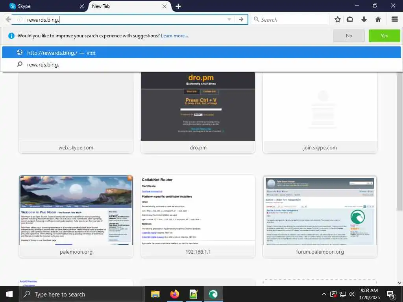This screenshot has height=302, width=403.
Task: Open the palemoon.org tile
Action: (76, 216)
